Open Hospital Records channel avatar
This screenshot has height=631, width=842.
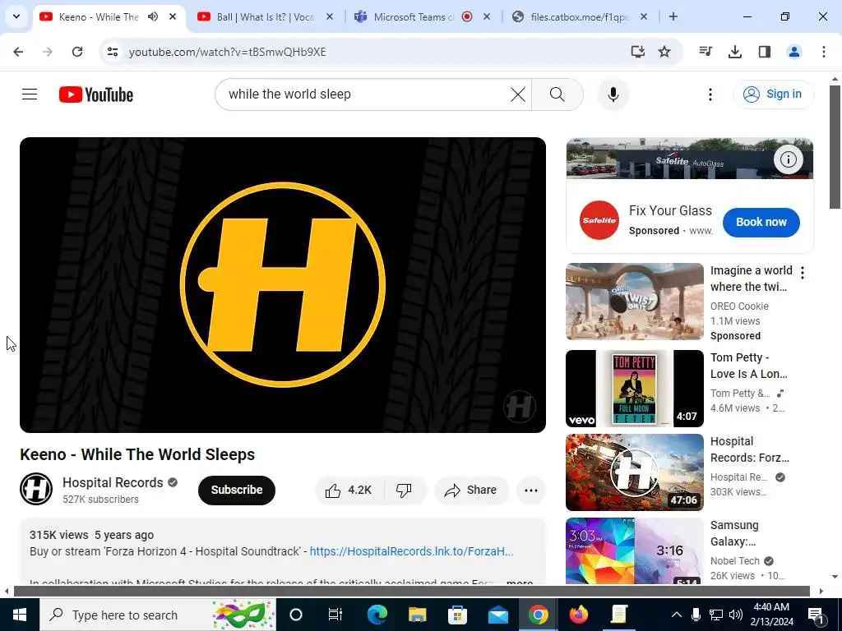click(36, 489)
